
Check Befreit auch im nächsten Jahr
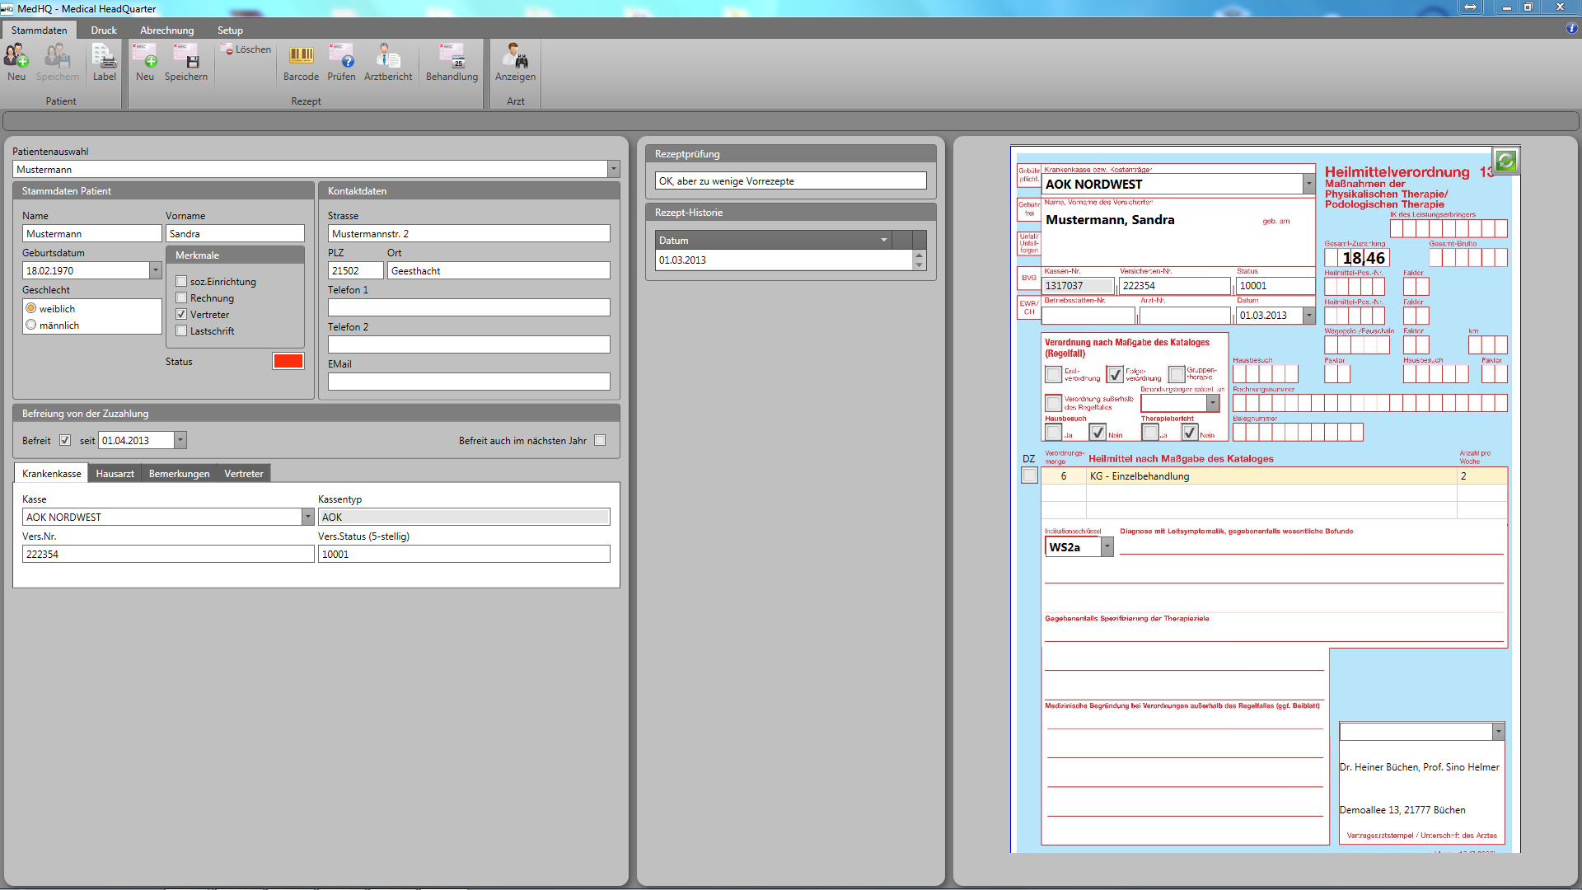click(600, 441)
